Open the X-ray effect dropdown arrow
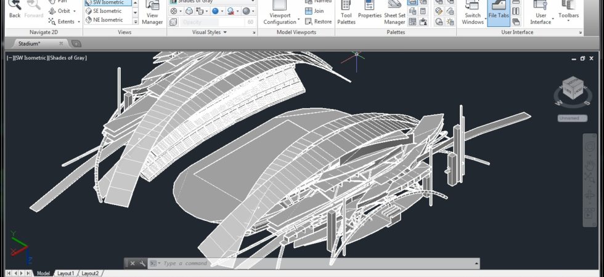The width and height of the screenshot is (604, 277). (x=181, y=12)
